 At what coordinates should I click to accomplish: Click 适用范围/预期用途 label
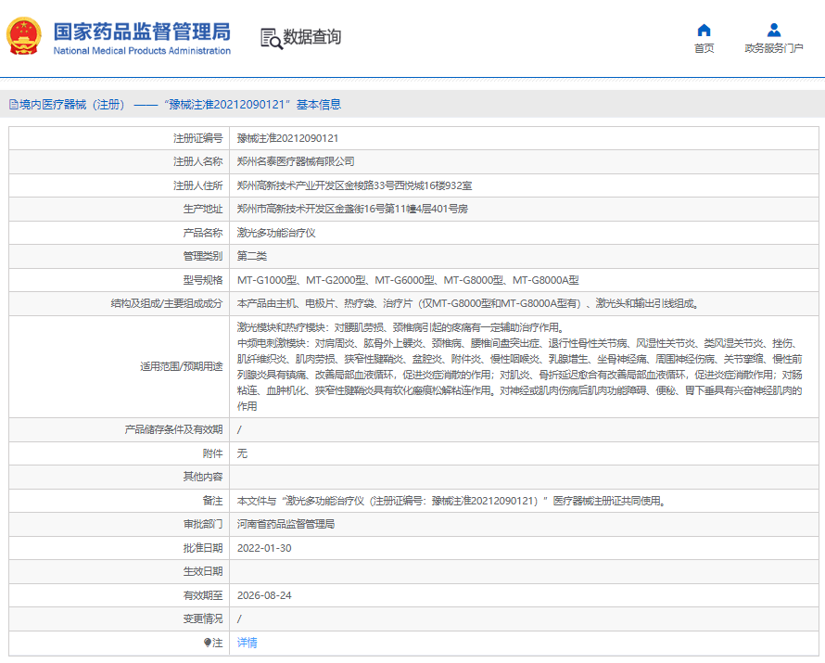(x=181, y=367)
